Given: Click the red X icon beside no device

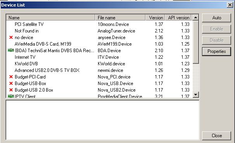Looking at the screenshot, I should (x=11, y=37).
